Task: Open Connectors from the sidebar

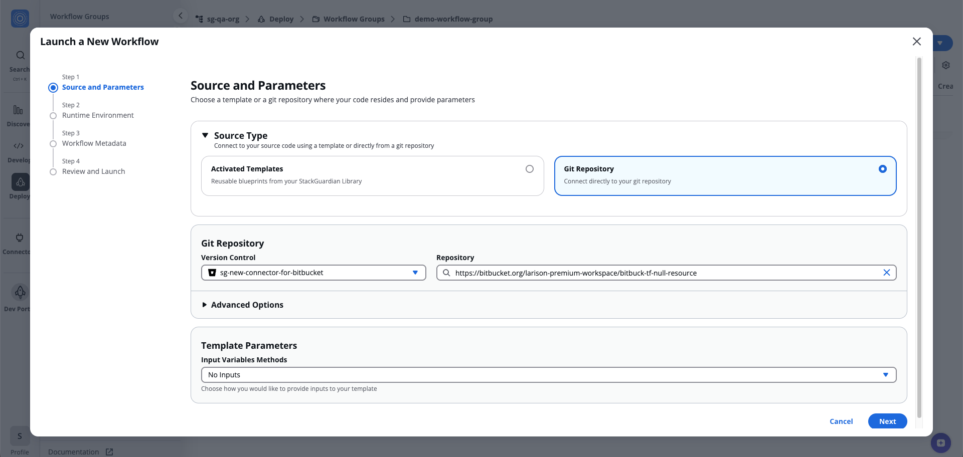Action: tap(19, 238)
